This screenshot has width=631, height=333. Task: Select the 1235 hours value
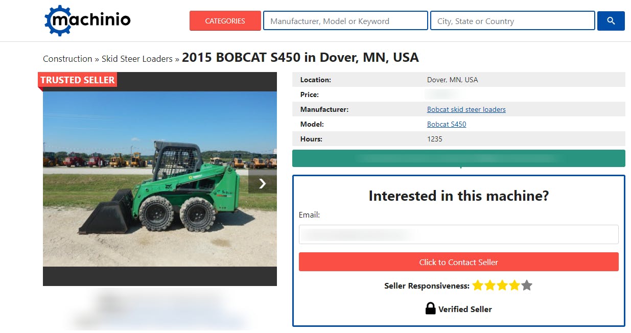pos(435,139)
